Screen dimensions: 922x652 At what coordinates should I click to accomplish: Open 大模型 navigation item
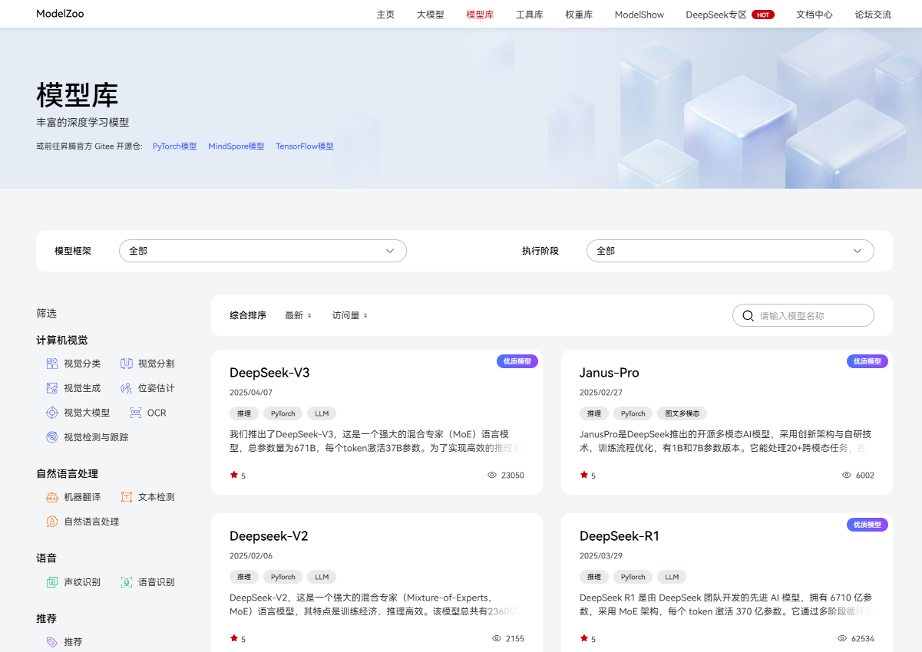(x=431, y=15)
